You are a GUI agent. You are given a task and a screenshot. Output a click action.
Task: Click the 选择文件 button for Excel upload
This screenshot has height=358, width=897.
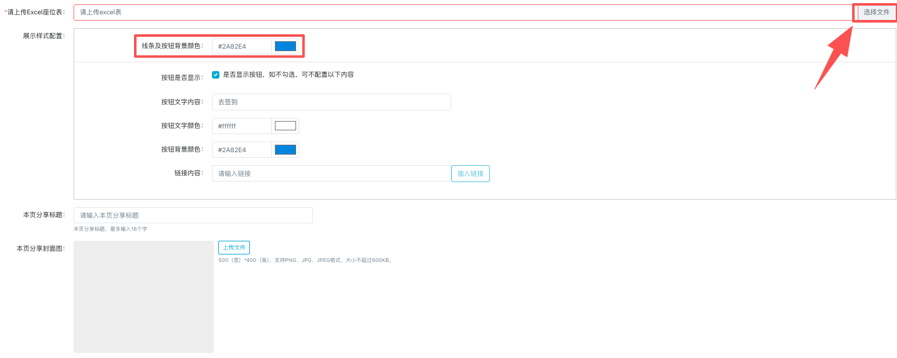pos(876,12)
